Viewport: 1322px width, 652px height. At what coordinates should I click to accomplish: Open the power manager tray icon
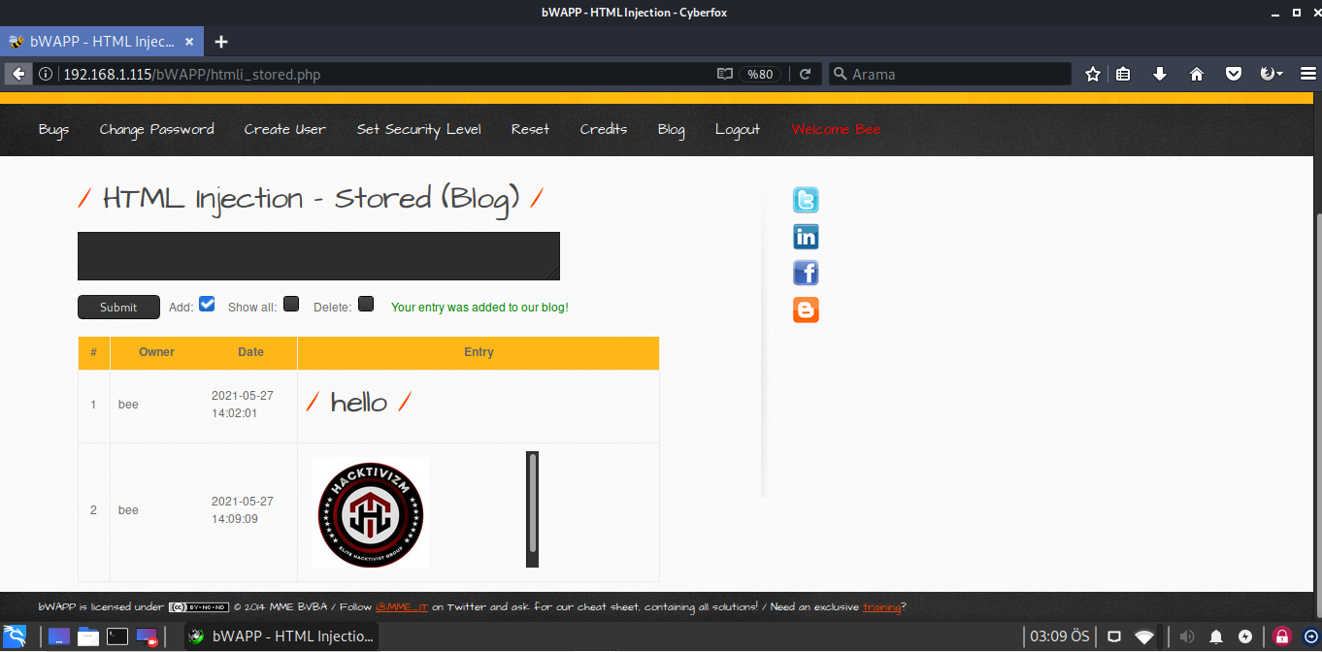point(1245,636)
